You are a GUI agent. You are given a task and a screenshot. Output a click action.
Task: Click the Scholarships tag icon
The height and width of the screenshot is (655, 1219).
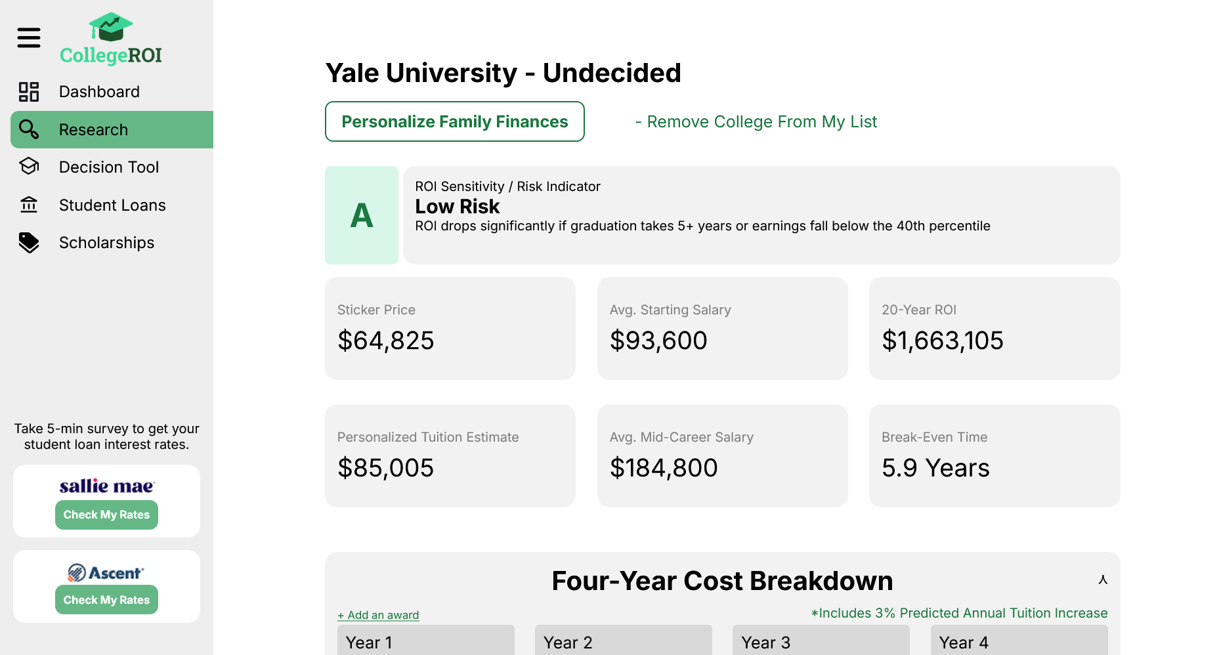pos(29,243)
